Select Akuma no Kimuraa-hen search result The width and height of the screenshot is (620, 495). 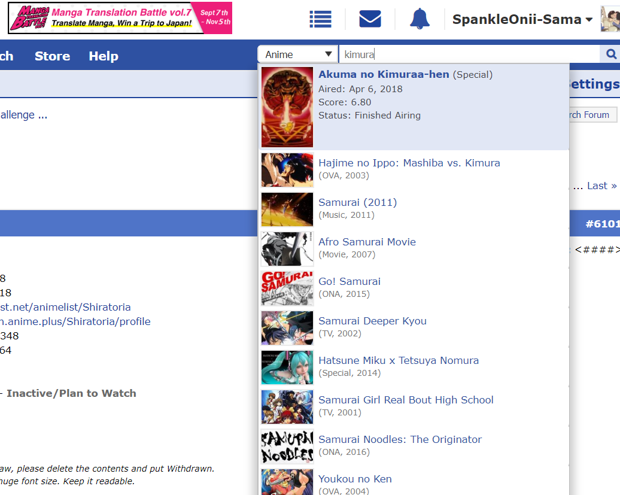pos(414,107)
